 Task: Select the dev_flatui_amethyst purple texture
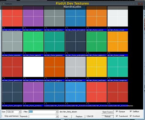pyautogui.click(x=33, y=16)
